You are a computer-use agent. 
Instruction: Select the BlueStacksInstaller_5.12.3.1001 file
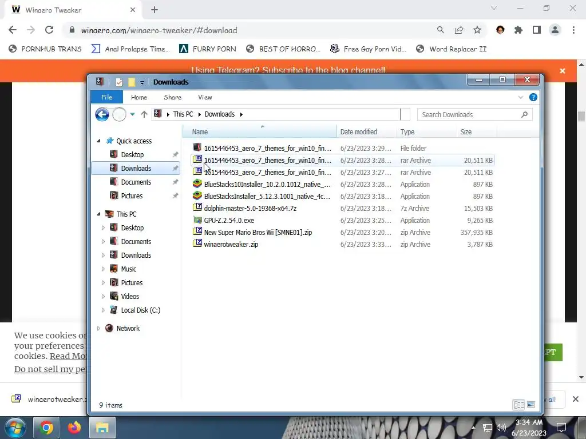pos(342,197)
